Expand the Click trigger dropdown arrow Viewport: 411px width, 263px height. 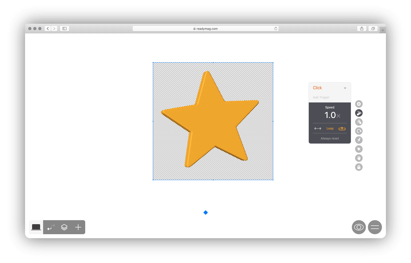point(345,88)
